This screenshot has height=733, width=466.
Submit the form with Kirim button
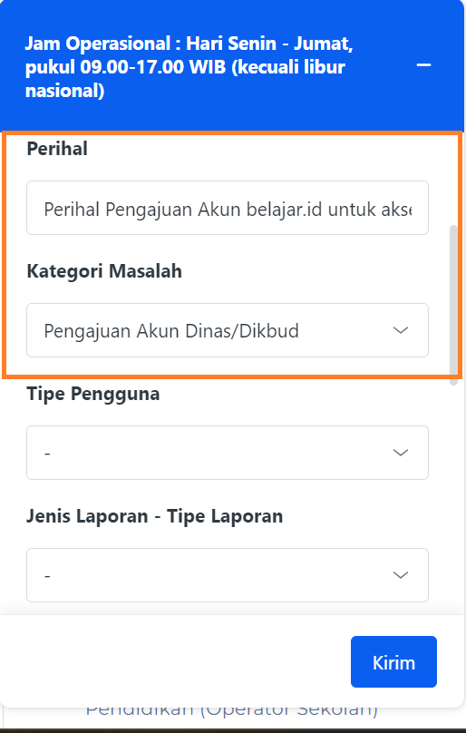click(393, 661)
